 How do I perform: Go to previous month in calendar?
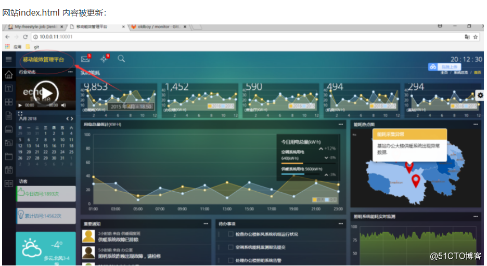coord(68,119)
